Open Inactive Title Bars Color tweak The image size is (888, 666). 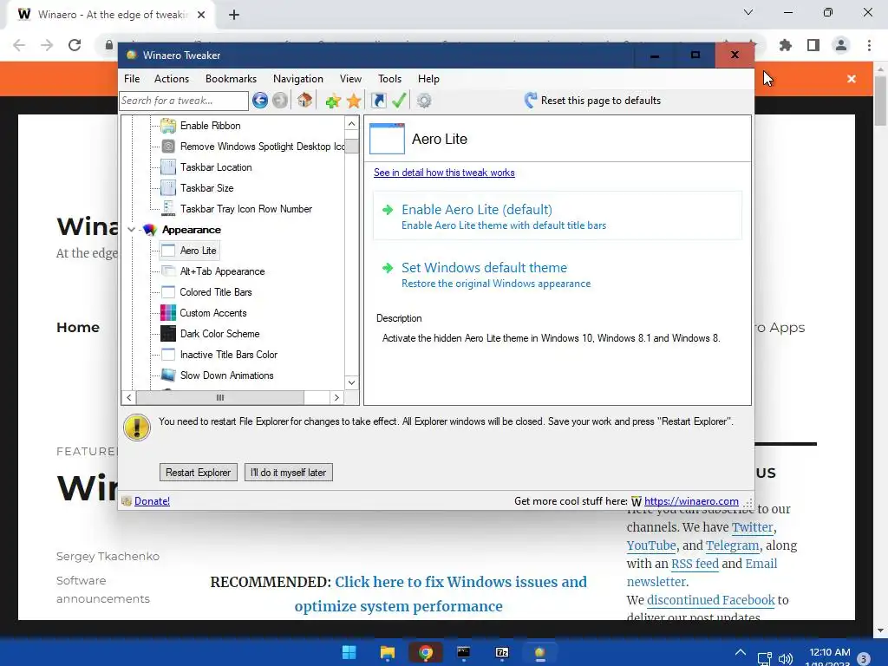point(229,355)
